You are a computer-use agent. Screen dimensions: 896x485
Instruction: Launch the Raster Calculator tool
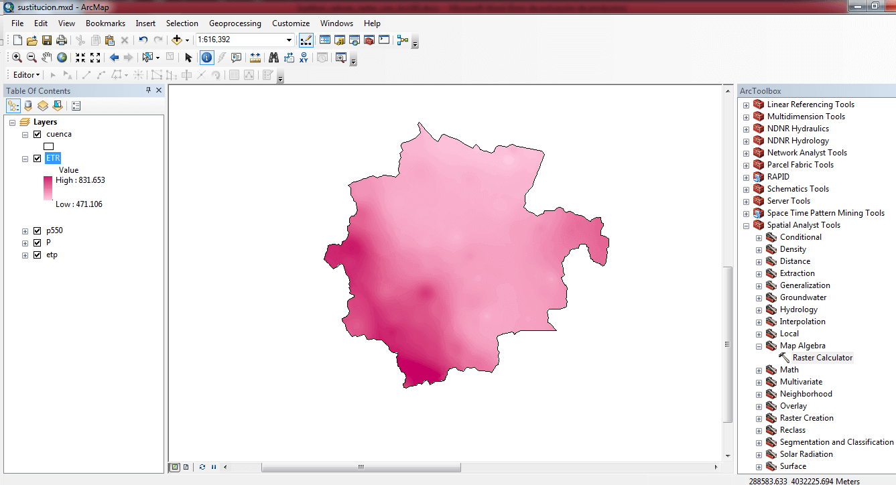coord(822,358)
